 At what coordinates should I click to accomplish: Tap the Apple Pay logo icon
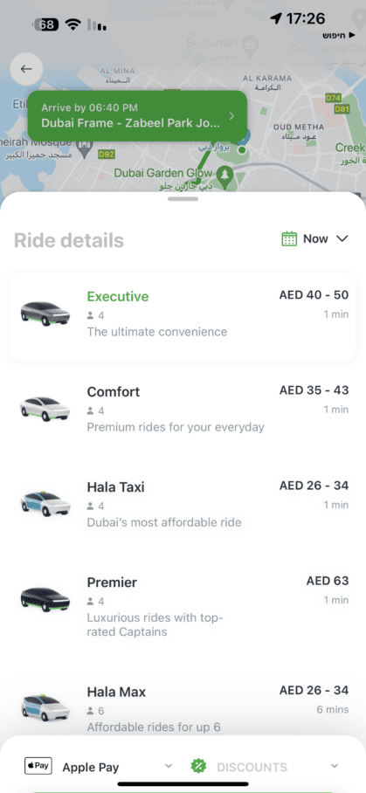[x=38, y=766]
